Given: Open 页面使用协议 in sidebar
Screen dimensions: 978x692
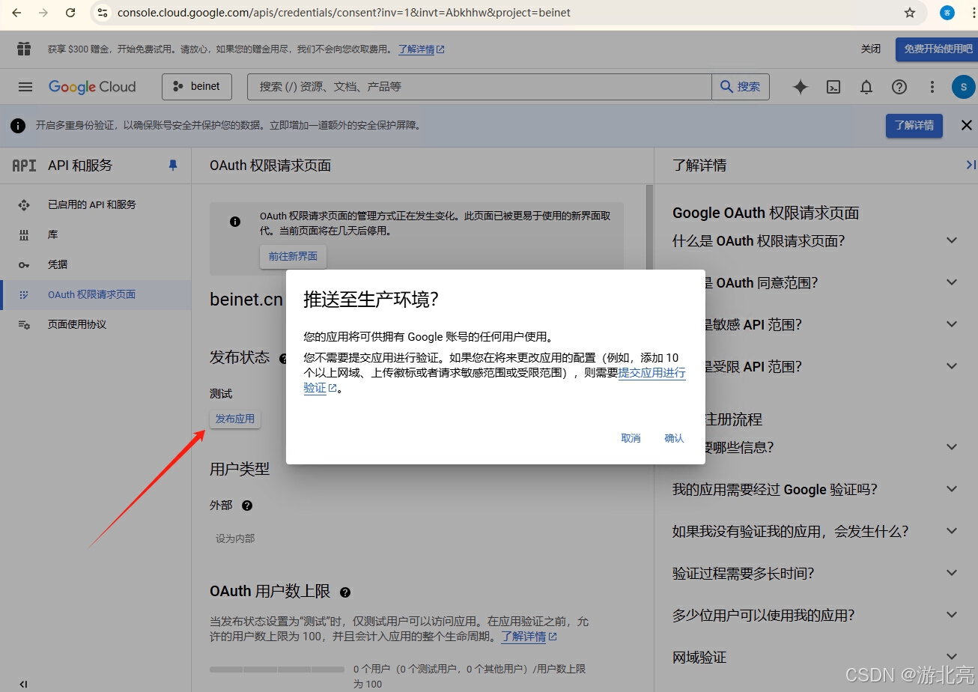Looking at the screenshot, I should (x=95, y=324).
